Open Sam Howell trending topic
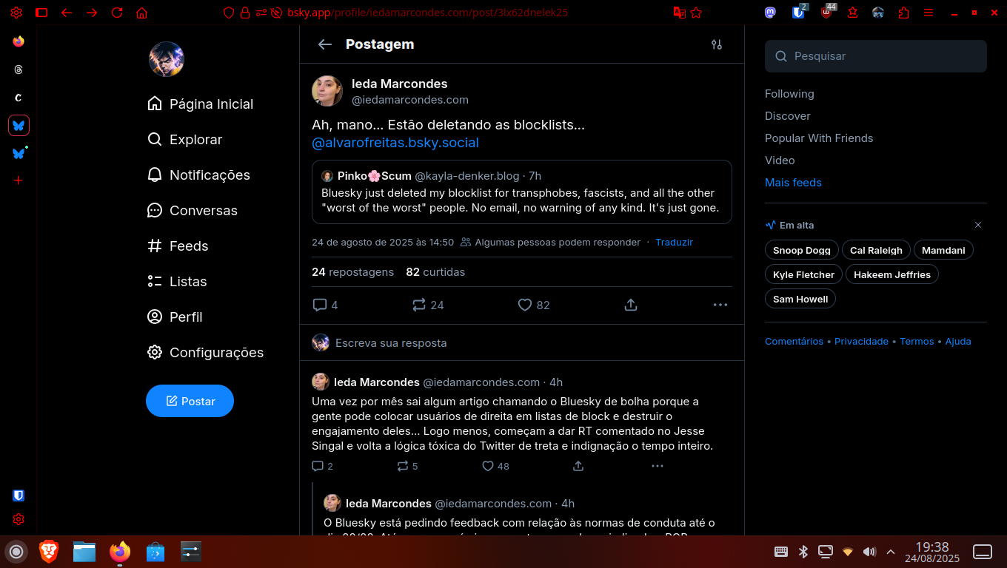This screenshot has width=1007, height=568. click(x=800, y=299)
